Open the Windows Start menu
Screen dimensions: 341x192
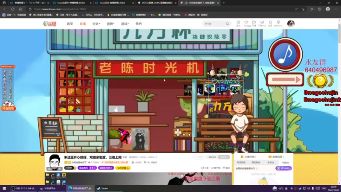pyautogui.click(x=4, y=188)
